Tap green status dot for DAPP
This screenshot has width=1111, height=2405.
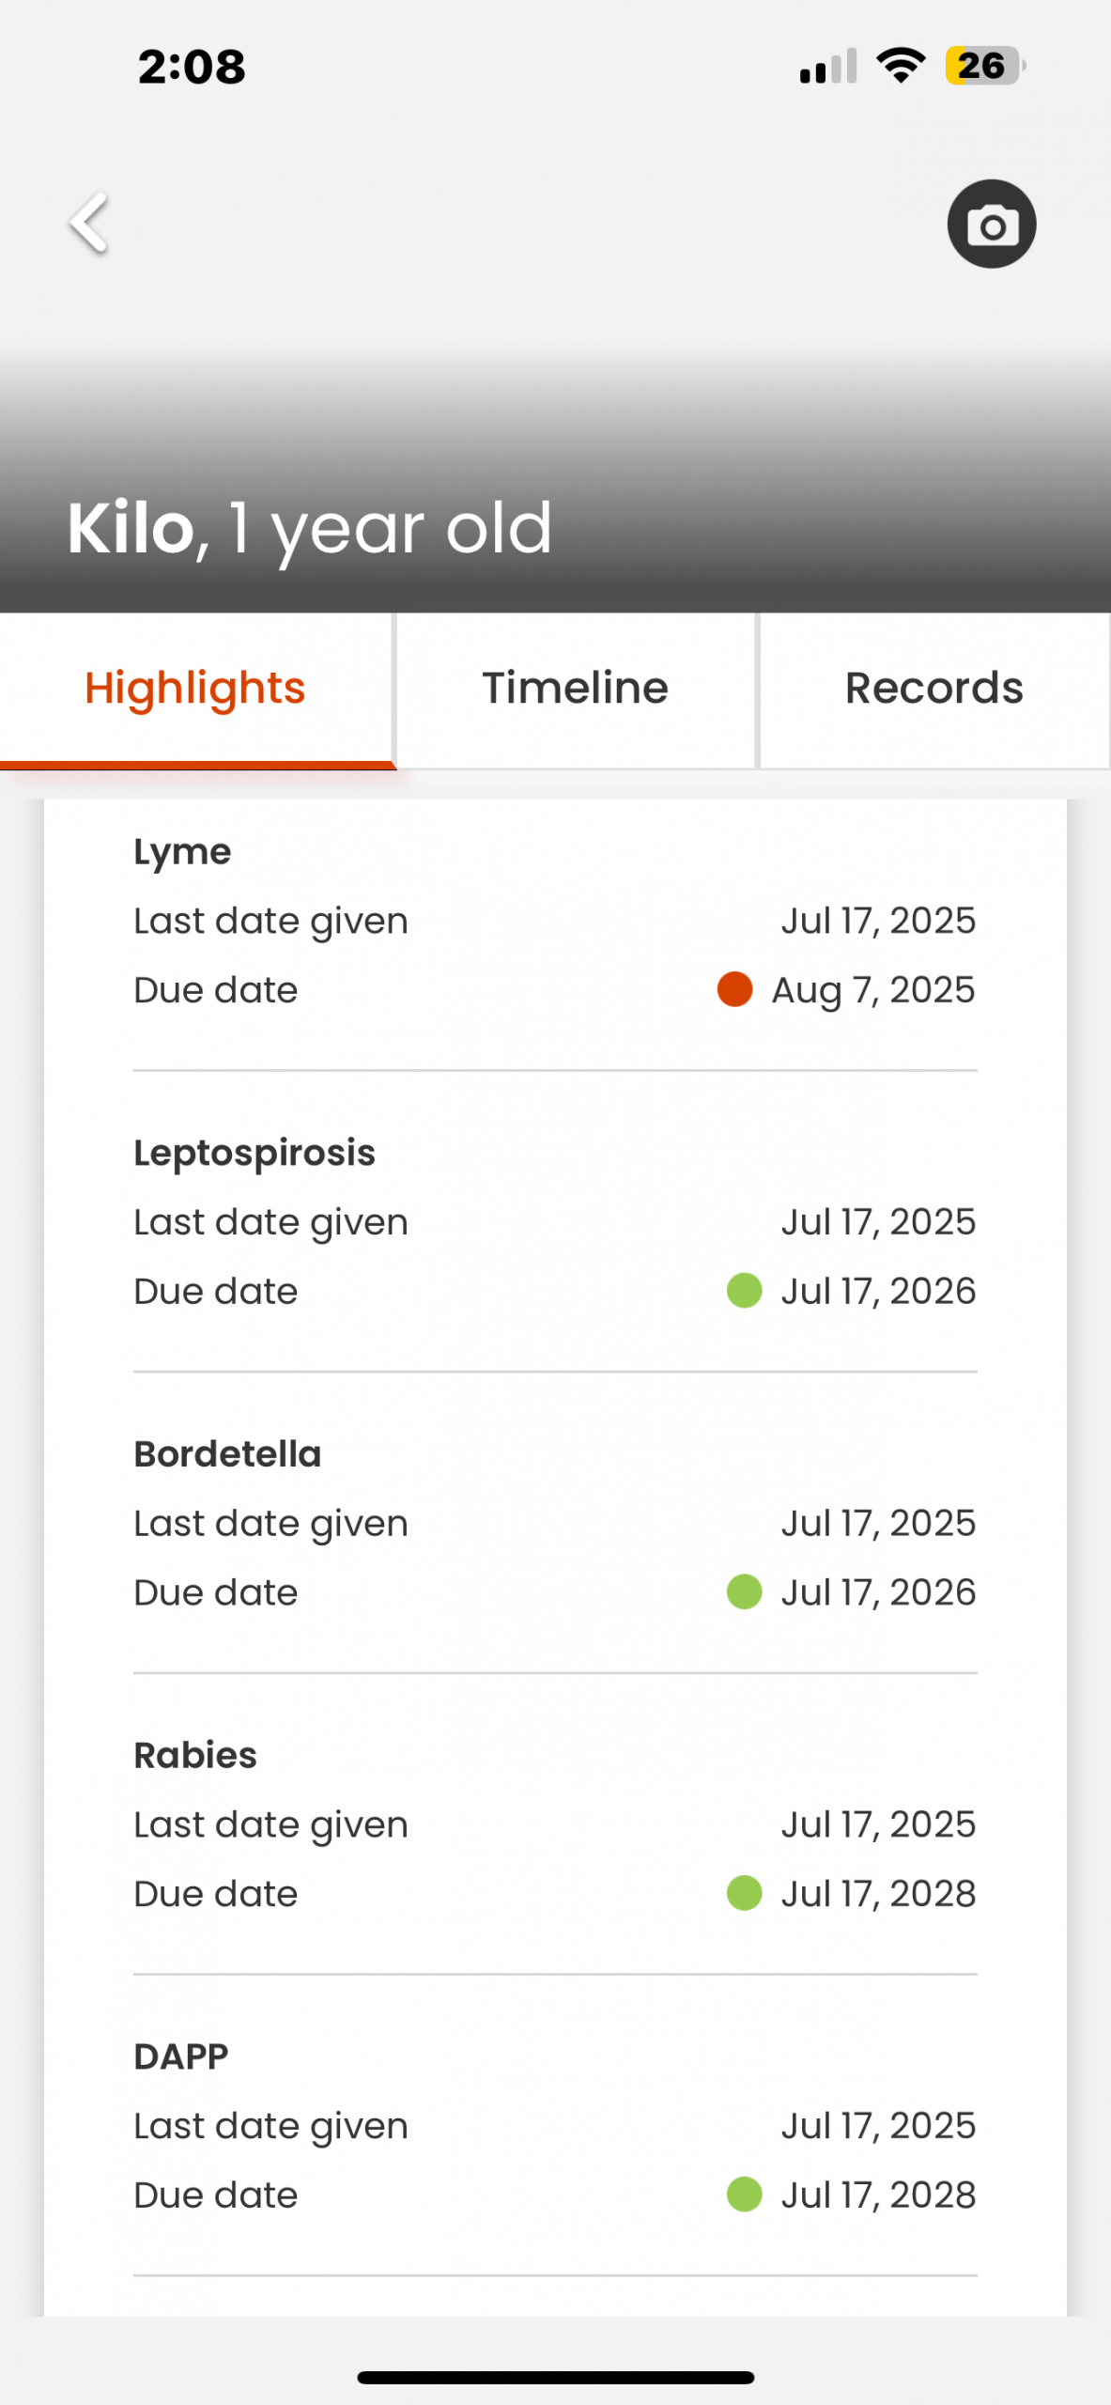[x=744, y=2195]
